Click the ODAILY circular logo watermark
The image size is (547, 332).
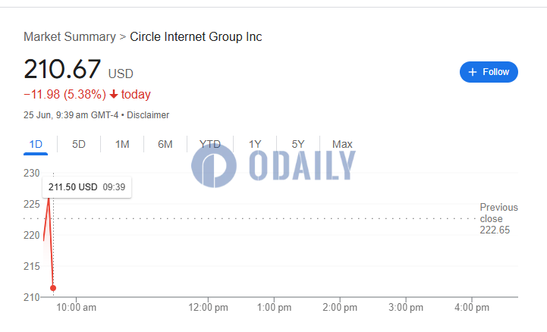(214, 165)
